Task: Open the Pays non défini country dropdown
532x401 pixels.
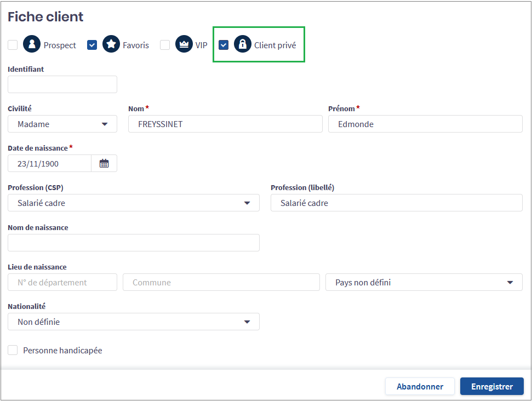Action: coord(424,282)
